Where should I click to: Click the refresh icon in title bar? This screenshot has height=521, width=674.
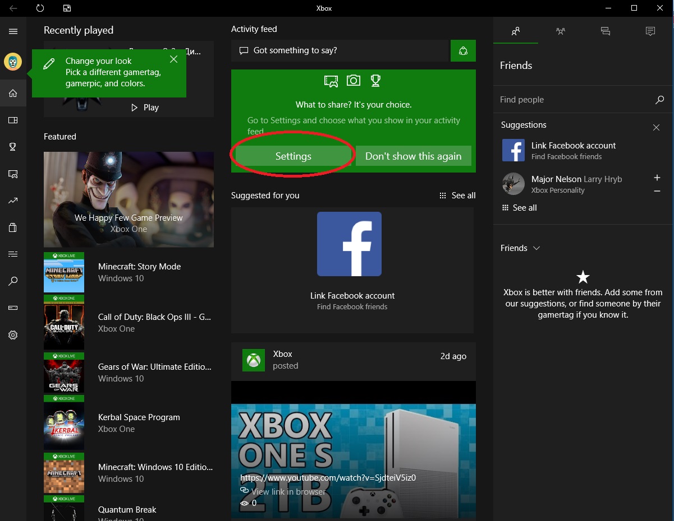pyautogui.click(x=40, y=8)
